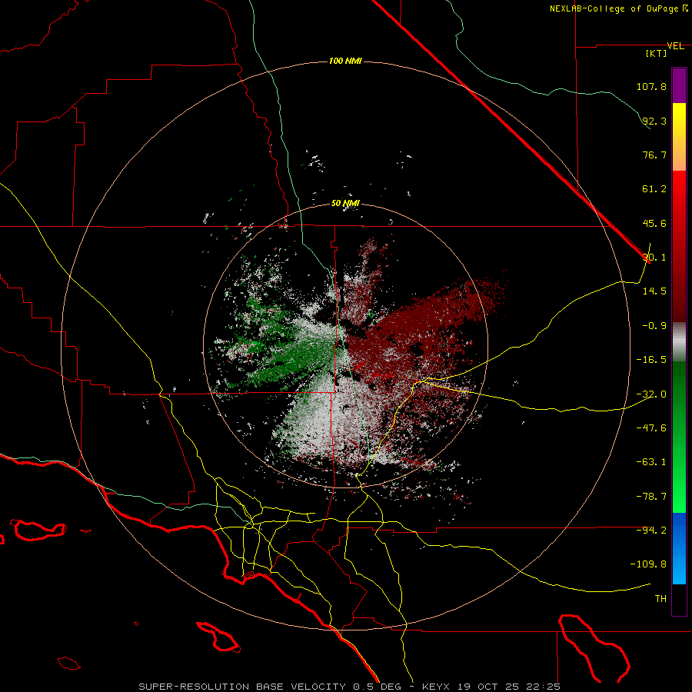This screenshot has width=692, height=692.
Task: Click the yellow-orange segment of the color bar
Action: tap(679, 137)
